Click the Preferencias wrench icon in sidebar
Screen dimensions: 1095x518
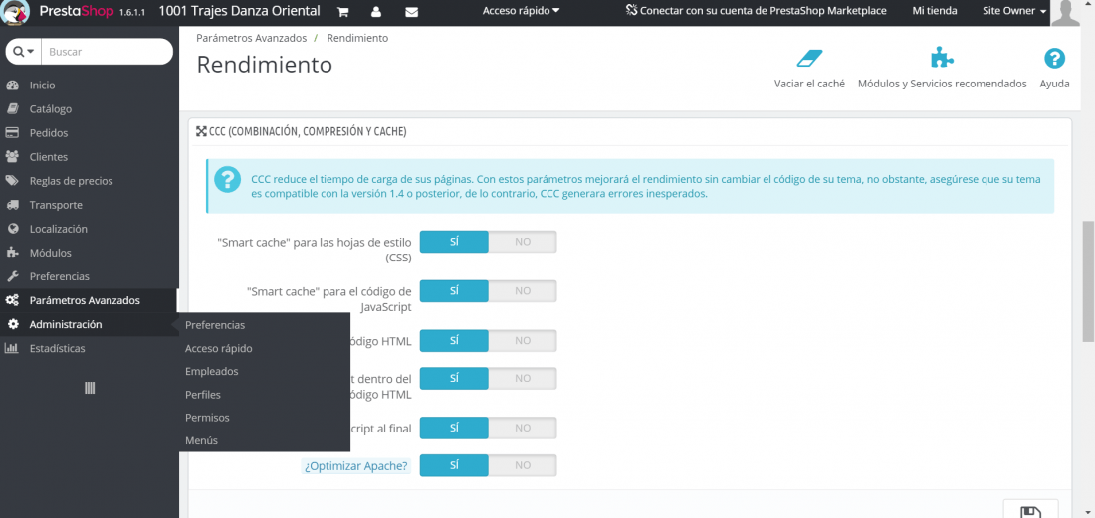coord(12,276)
